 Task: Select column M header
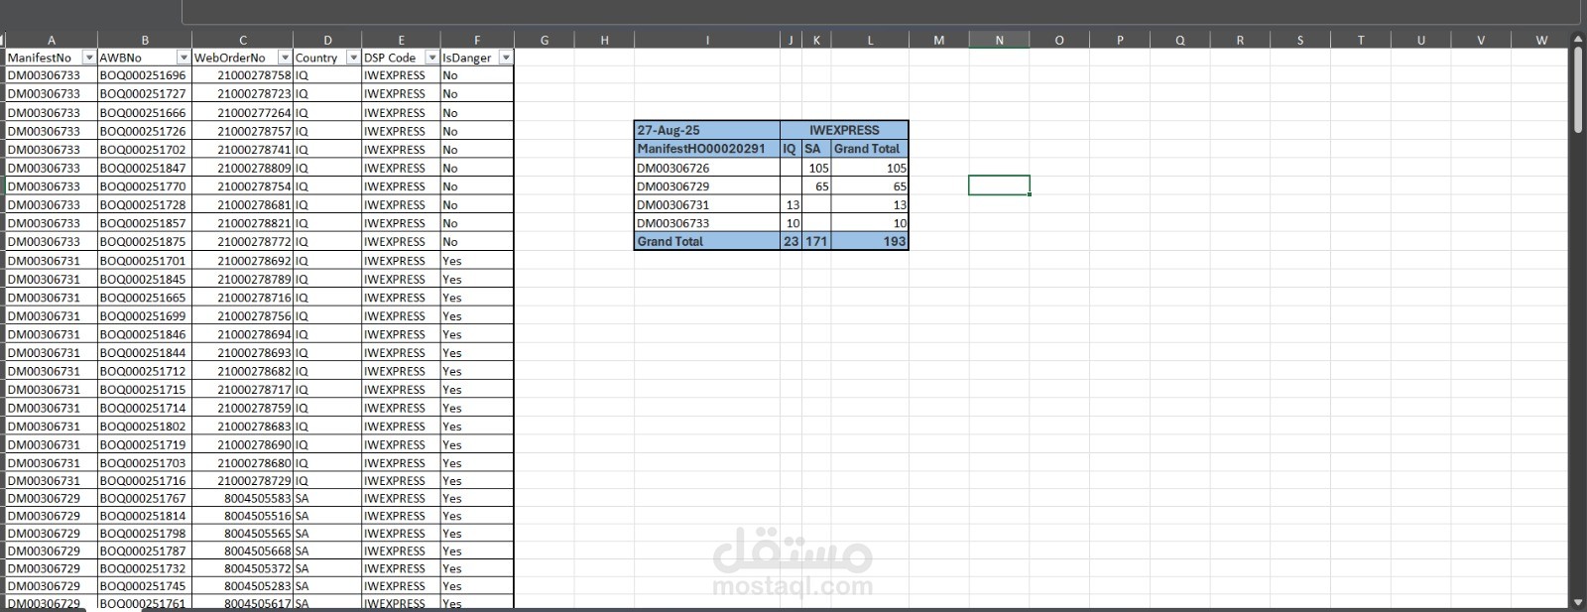tap(938, 40)
